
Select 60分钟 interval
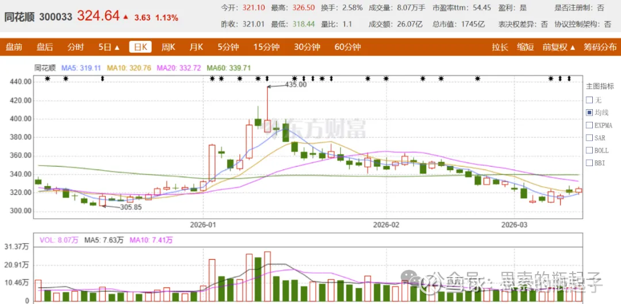click(347, 48)
